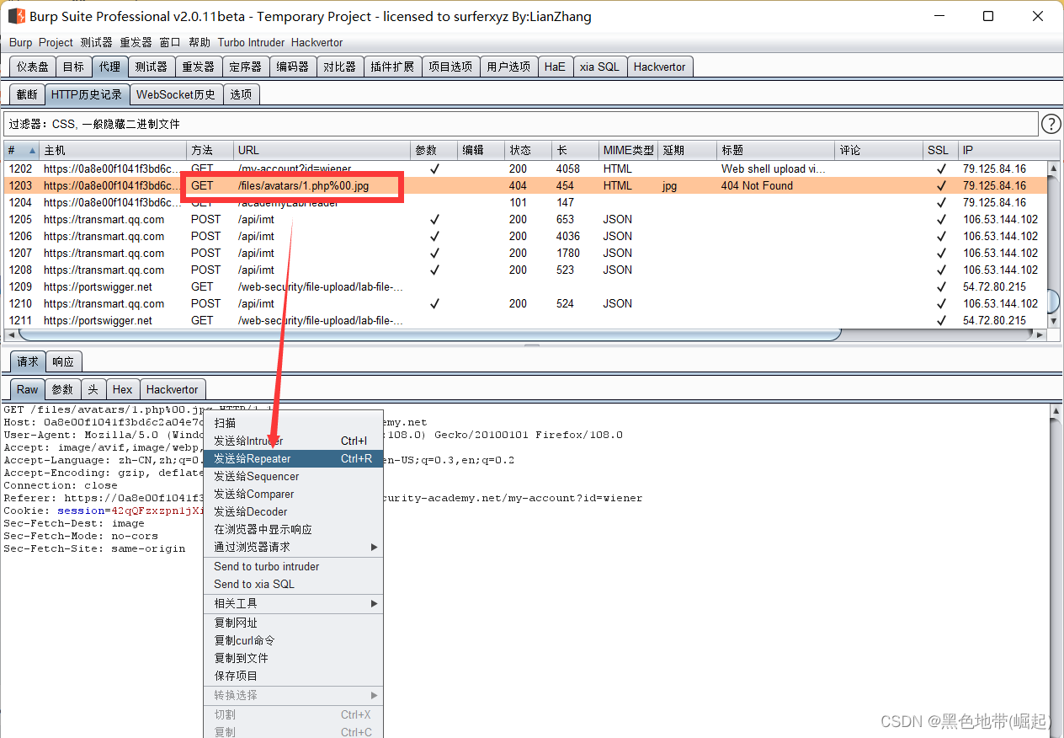This screenshot has width=1064, height=738.
Task: Choose 复制curl命令 from context menu
Action: 293,641
